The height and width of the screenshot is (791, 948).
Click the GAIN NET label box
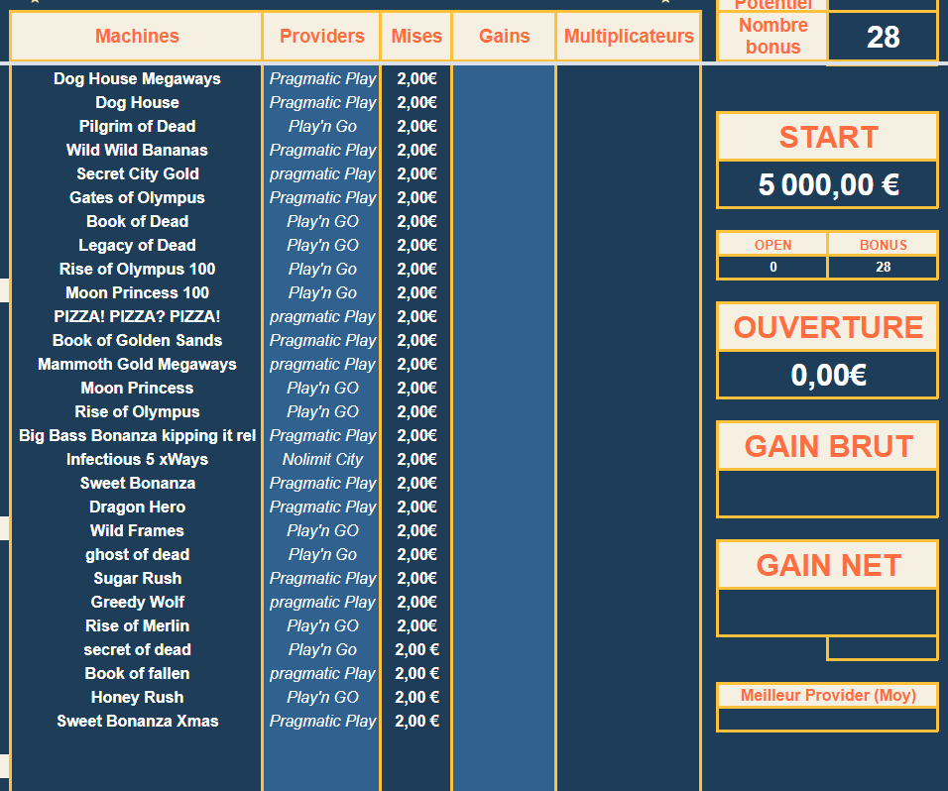(828, 565)
